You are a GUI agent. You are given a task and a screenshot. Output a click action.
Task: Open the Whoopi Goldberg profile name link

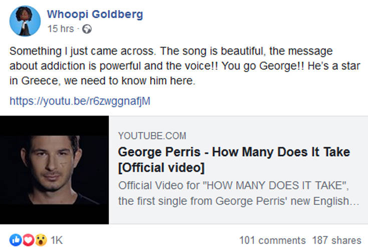[95, 14]
